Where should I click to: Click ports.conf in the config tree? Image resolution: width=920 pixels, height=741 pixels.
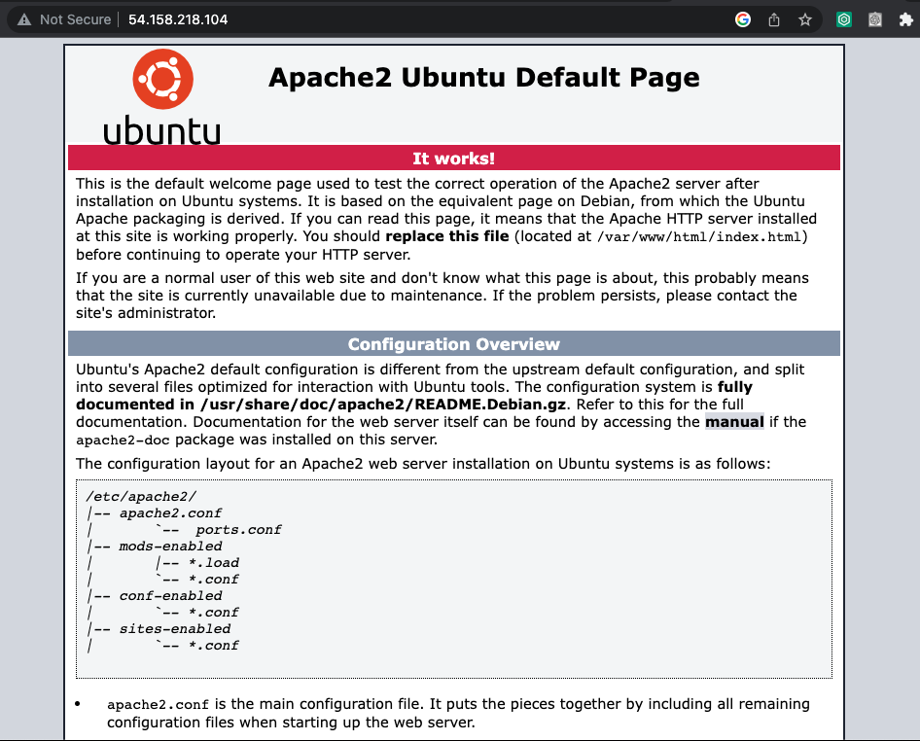tap(238, 529)
